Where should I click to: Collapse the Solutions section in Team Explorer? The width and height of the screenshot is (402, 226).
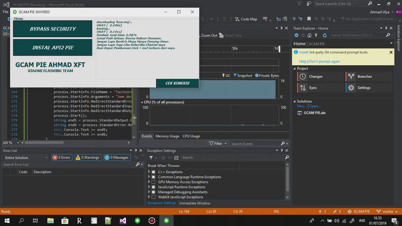tap(295, 101)
